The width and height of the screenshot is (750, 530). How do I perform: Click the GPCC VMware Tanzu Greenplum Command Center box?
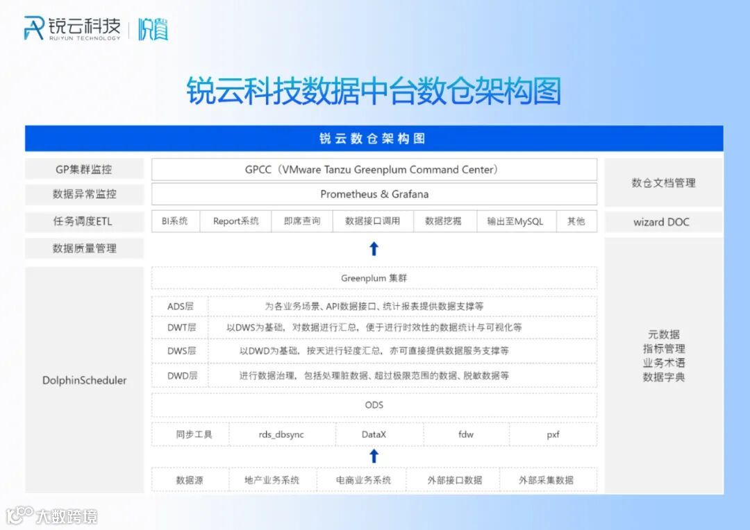[374, 170]
